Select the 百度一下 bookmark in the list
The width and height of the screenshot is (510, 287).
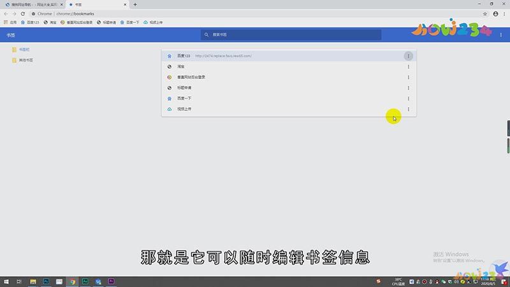pos(289,99)
